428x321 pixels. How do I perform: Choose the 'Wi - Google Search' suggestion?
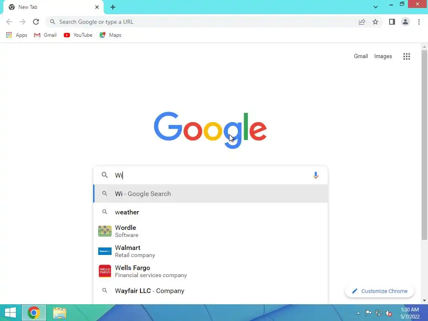[x=211, y=194]
